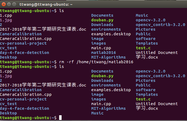This screenshot has width=187, height=121.
Task: Click the MIT-Algorithms folder in second listing
Action: pyautogui.click(x=108, y=108)
